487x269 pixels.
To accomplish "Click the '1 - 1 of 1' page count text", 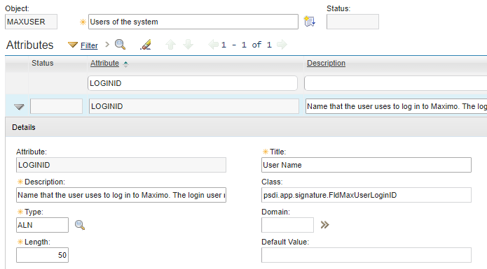I will (x=247, y=45).
